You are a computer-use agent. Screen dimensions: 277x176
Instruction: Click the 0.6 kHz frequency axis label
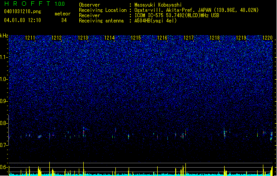(x=4, y=167)
